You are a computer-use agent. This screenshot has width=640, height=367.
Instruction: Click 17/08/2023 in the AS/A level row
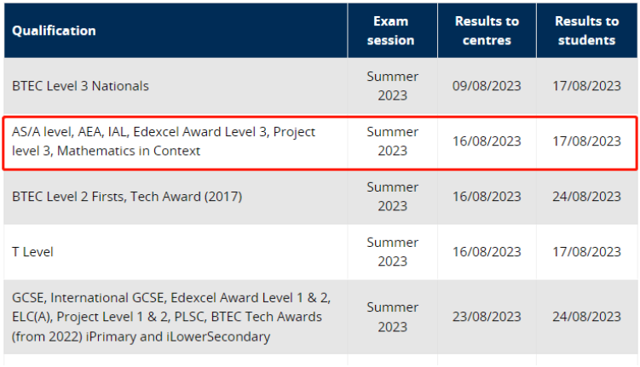click(x=586, y=141)
